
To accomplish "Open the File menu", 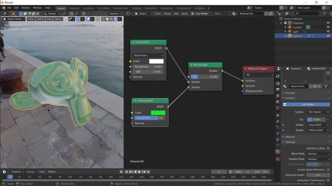I will 9,8.
